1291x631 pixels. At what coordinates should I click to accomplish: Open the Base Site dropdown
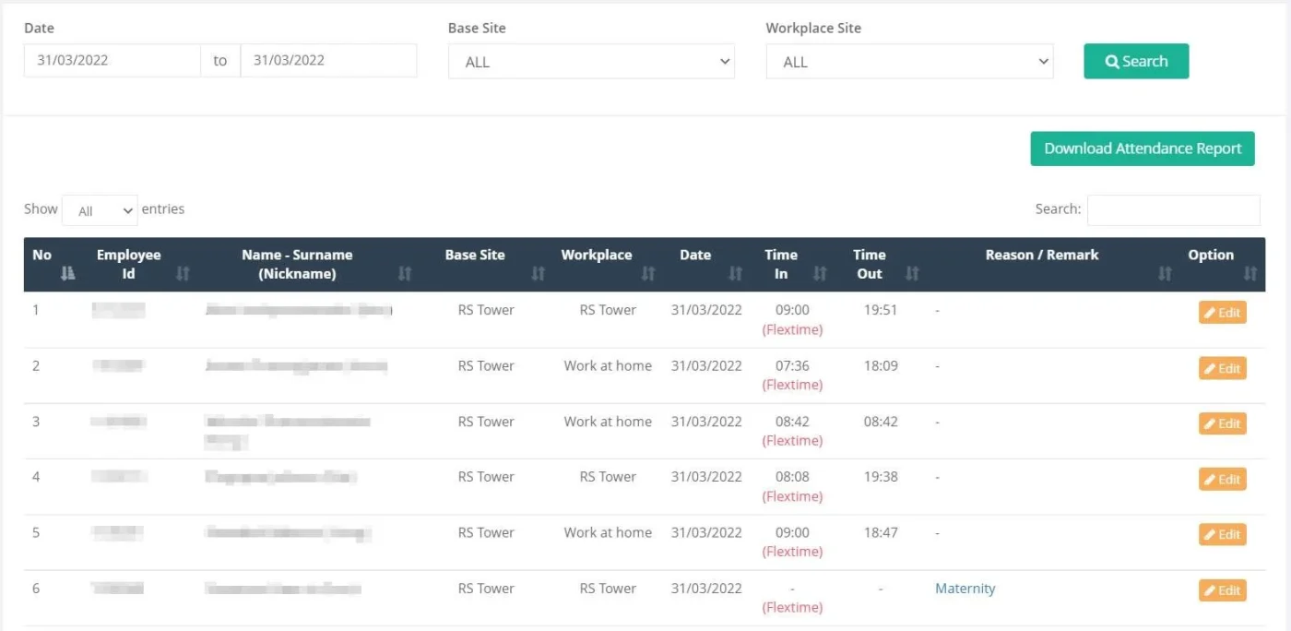pyautogui.click(x=591, y=62)
